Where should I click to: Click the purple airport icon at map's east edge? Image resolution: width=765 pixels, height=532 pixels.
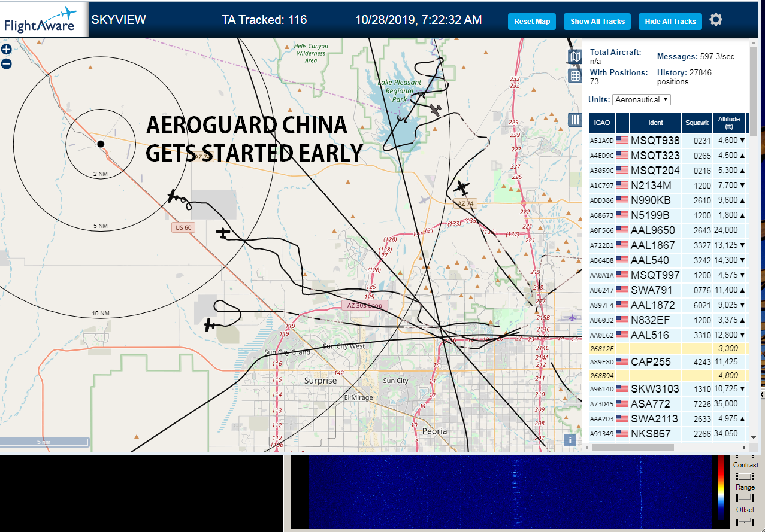point(573,318)
